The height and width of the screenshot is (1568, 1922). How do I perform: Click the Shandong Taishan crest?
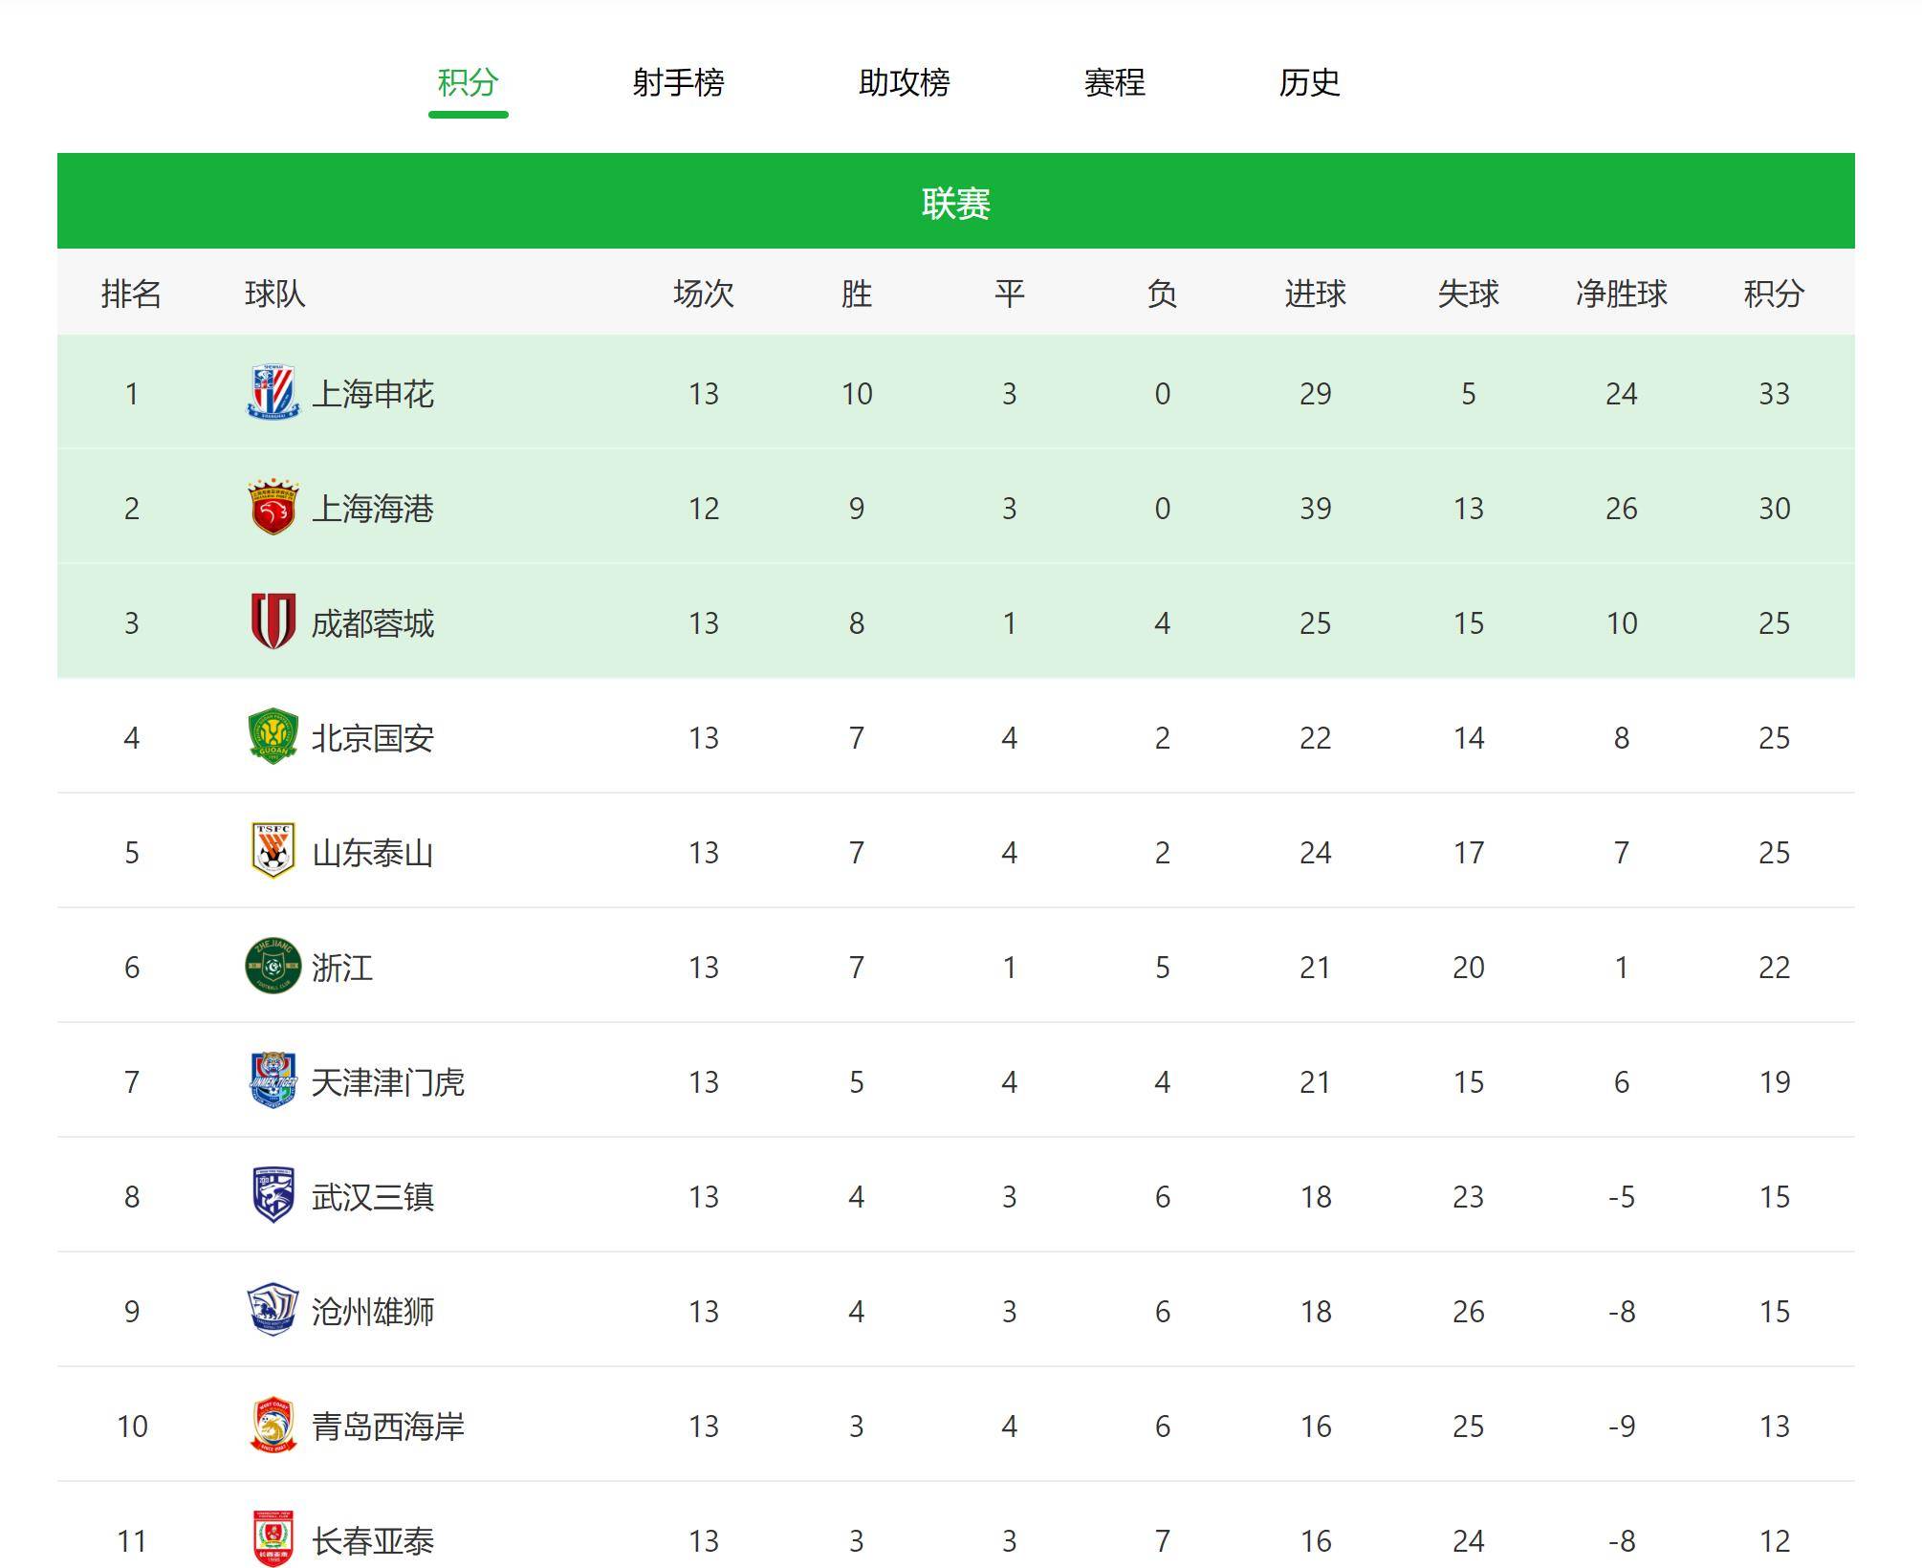[x=273, y=852]
